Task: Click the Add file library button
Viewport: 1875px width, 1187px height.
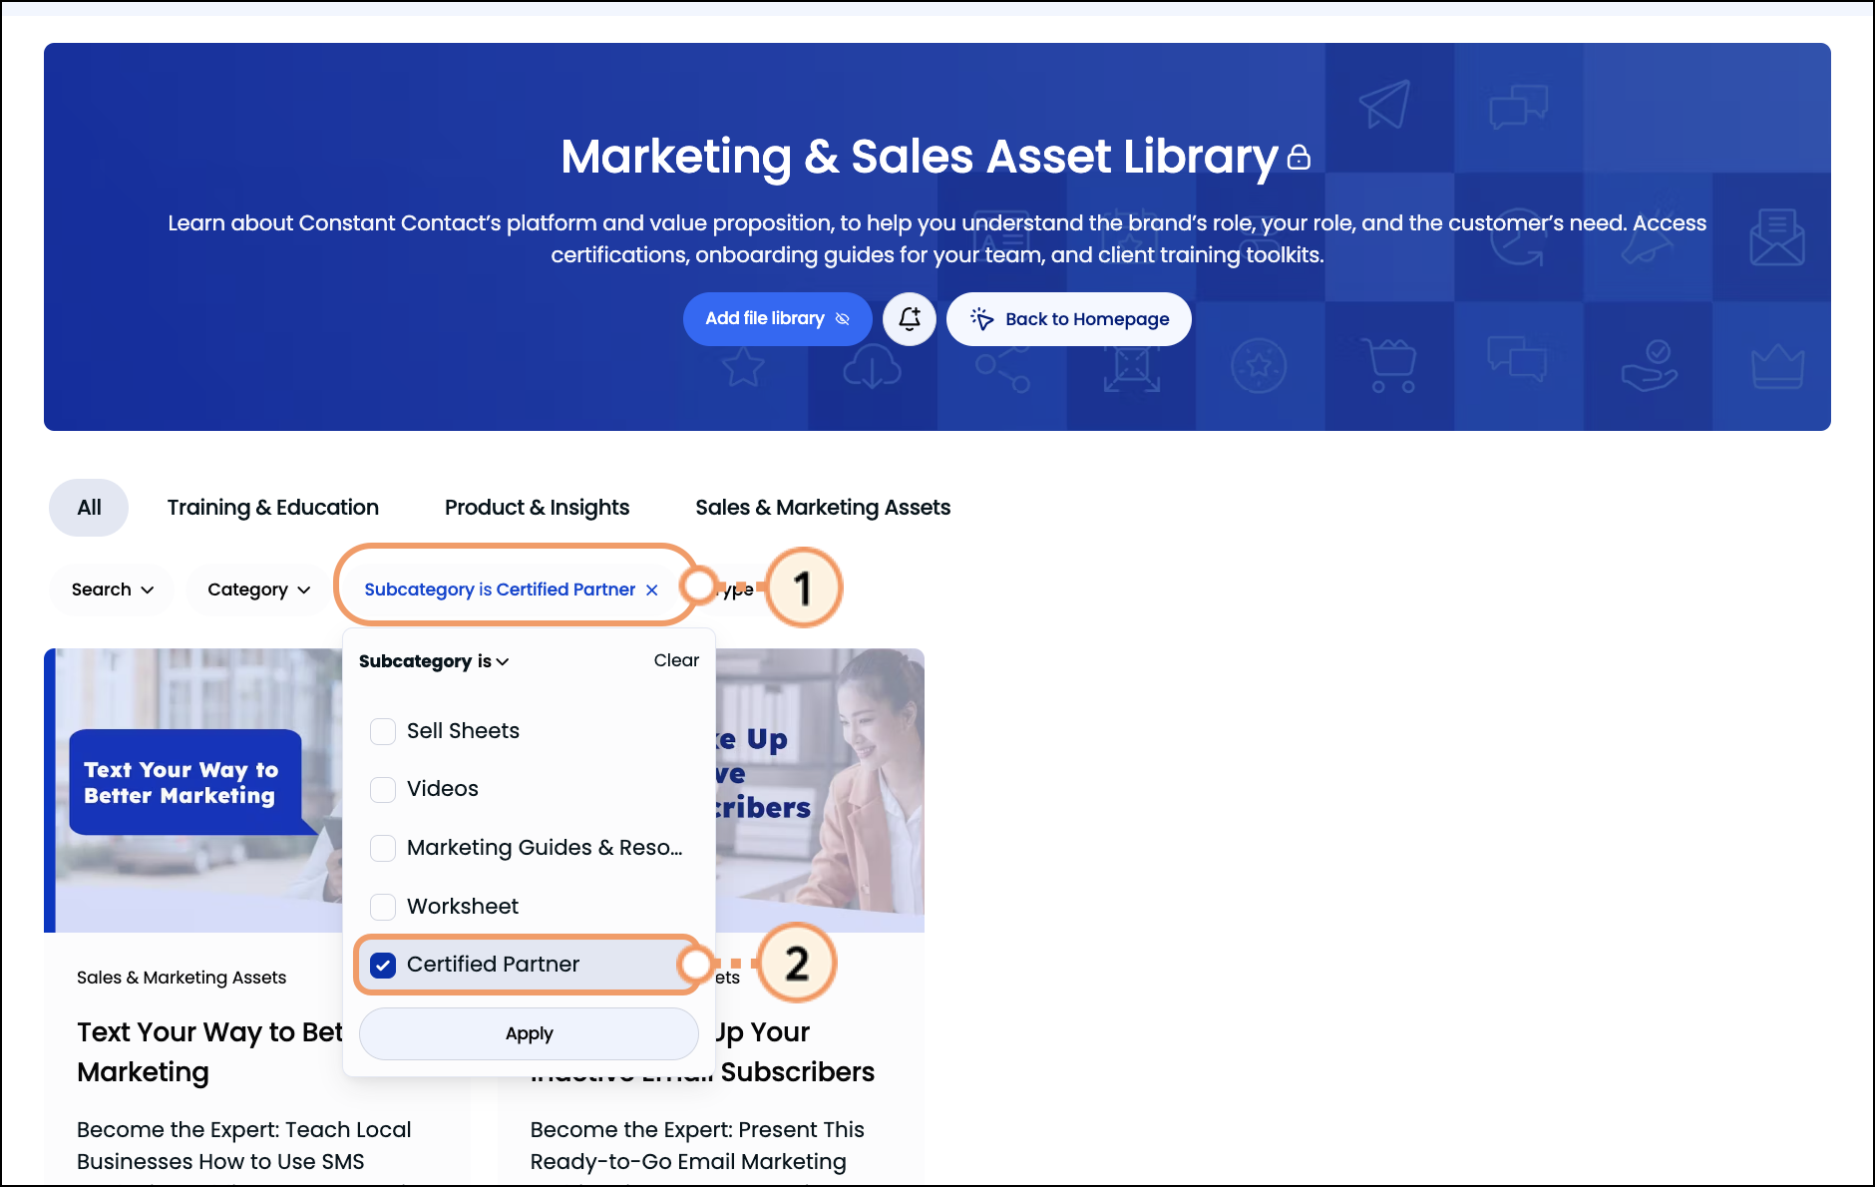Action: tap(777, 319)
